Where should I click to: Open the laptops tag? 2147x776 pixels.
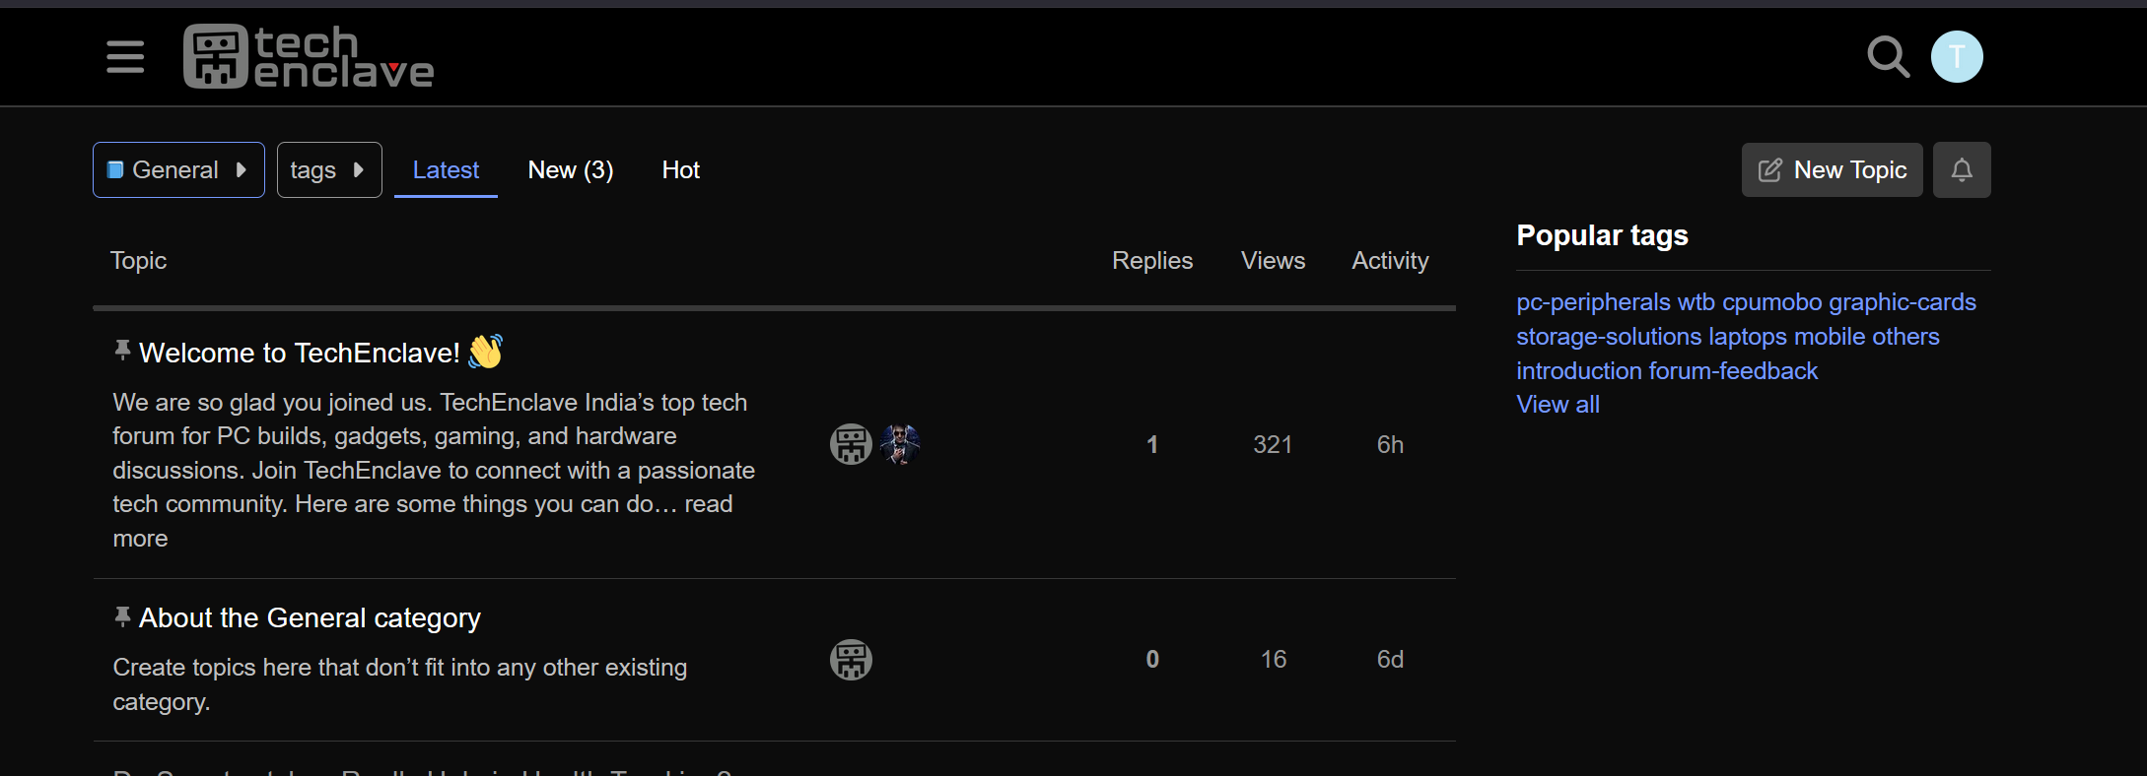pos(1748,337)
